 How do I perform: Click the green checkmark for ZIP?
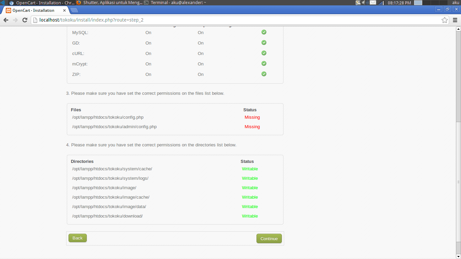(264, 74)
